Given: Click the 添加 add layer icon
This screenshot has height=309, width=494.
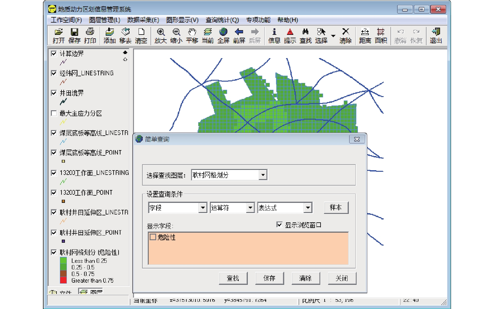Looking at the screenshot, I should tap(109, 35).
